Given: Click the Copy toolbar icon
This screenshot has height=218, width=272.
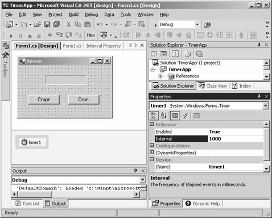Looking at the screenshot, I should pyautogui.click(x=78, y=24).
